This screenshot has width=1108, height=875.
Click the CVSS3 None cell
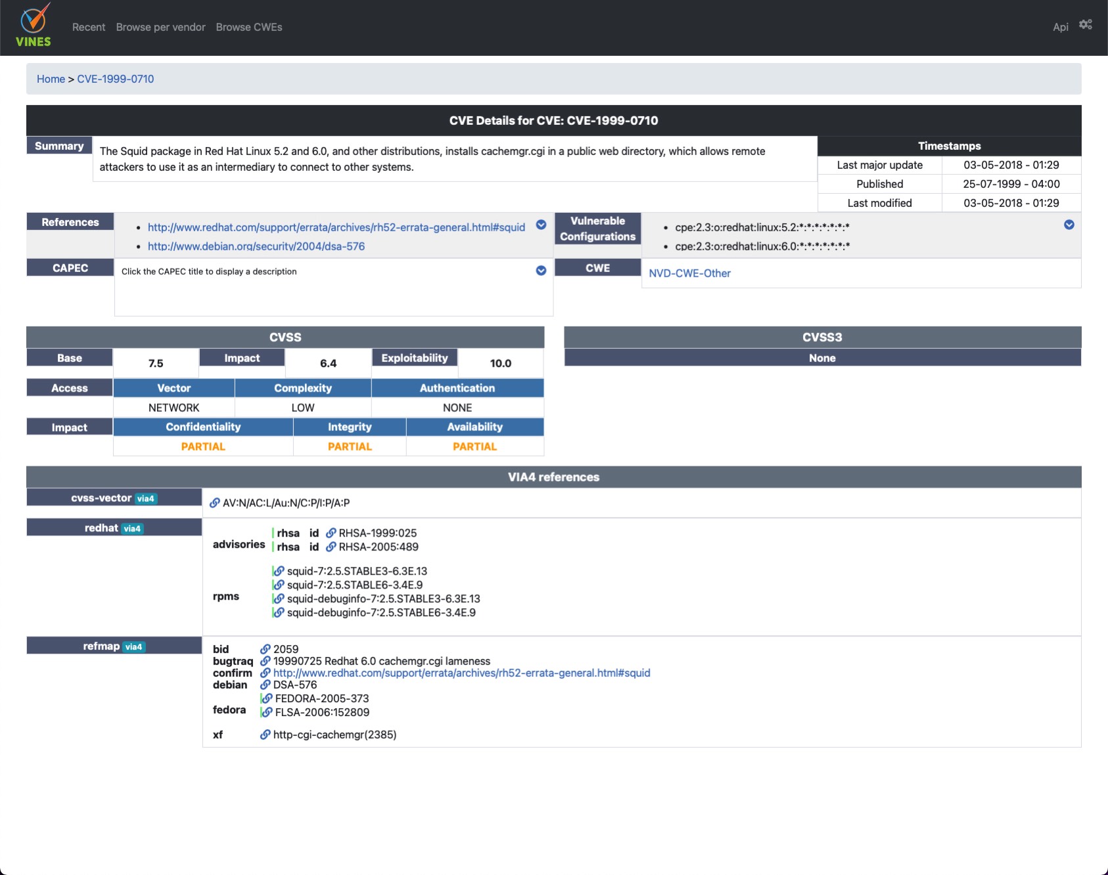point(822,358)
